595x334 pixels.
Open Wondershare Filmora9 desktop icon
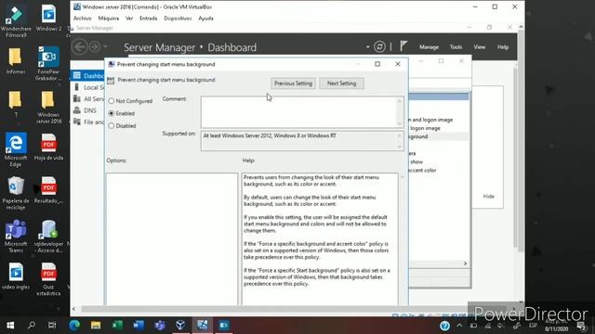click(16, 20)
